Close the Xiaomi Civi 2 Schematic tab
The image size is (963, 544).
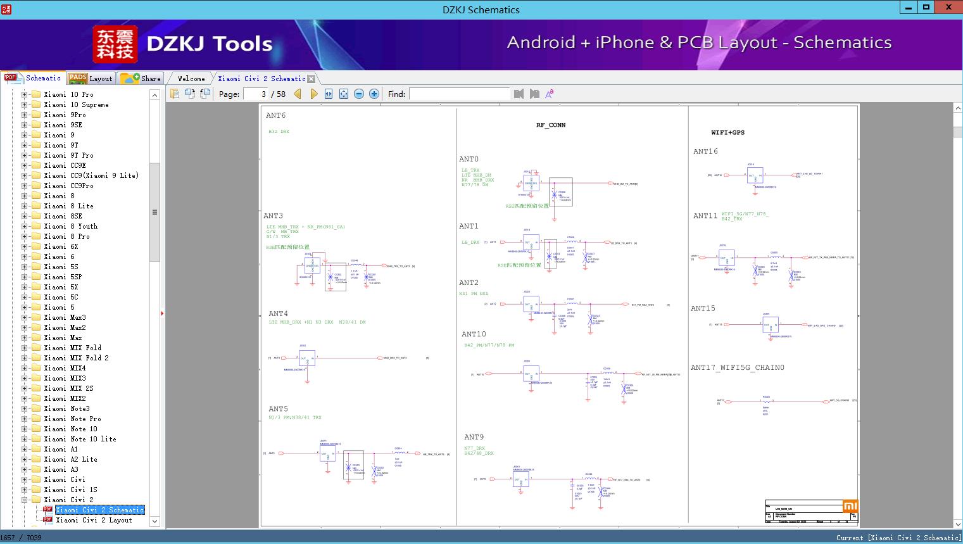[311, 79]
